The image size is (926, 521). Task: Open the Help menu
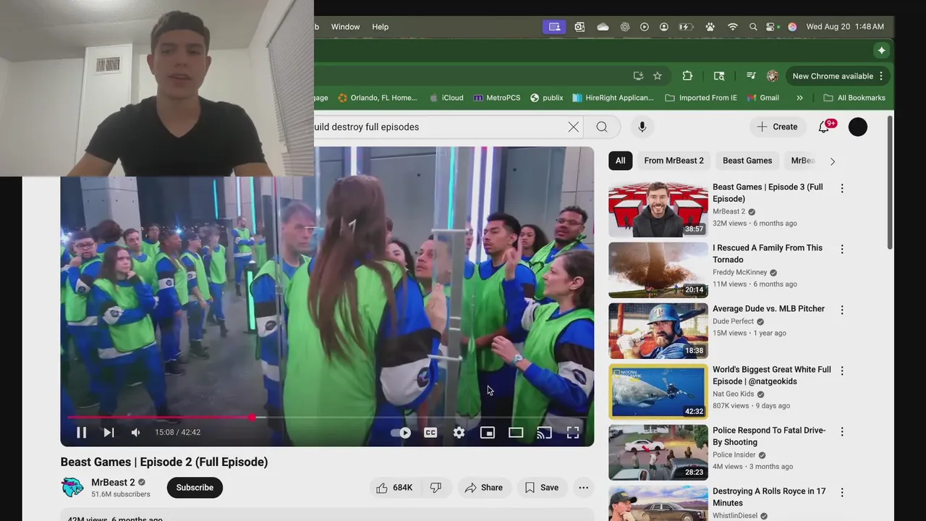click(x=381, y=27)
